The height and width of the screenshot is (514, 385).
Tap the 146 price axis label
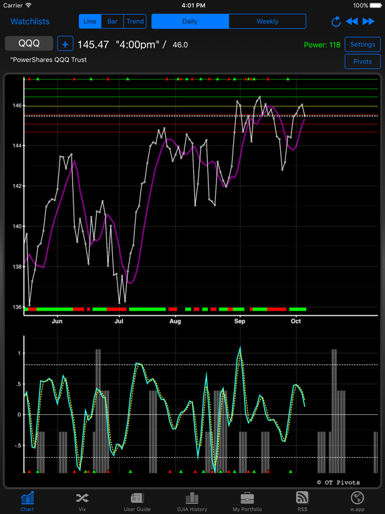[x=17, y=106]
